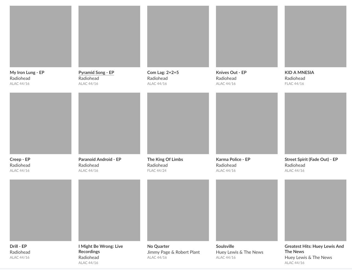Click "ALAC 44/16" under Com Lag: 2+2=5

tap(157, 84)
